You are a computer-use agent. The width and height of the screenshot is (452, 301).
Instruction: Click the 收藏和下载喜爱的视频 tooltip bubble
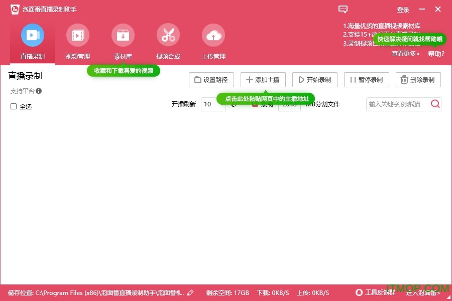pos(124,71)
